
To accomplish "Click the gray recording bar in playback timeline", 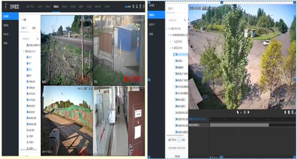I will tap(239, 125).
